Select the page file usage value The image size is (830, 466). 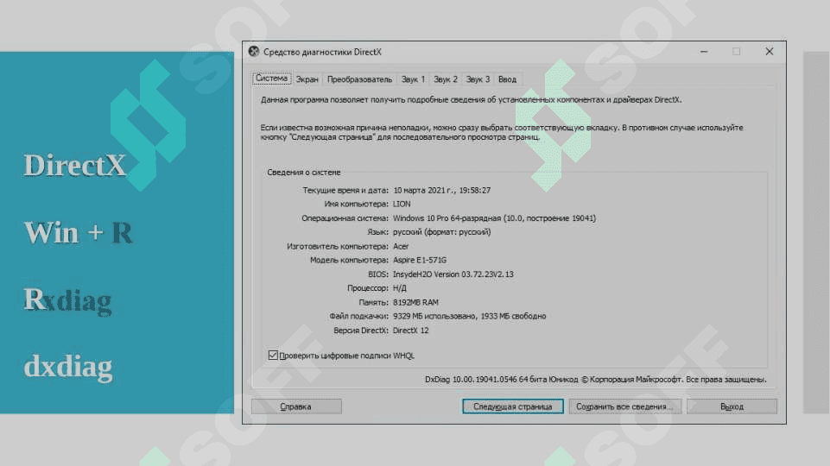[x=470, y=316]
